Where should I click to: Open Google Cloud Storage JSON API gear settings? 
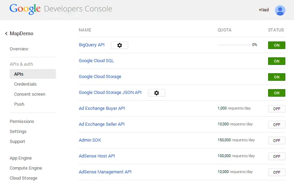coord(157,93)
